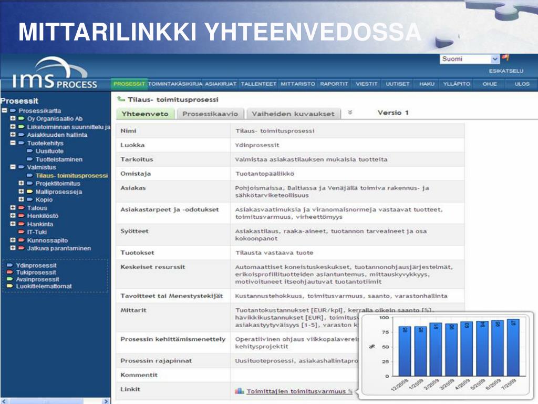Click the blue icon beside Kopio
The height and width of the screenshot is (404, 538).
pyautogui.click(x=30, y=199)
